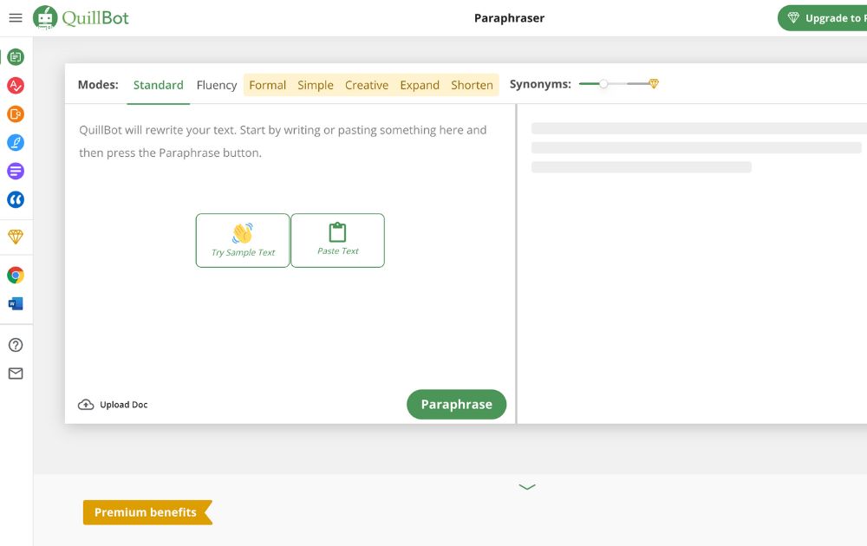Open the Contact mail icon

click(16, 374)
